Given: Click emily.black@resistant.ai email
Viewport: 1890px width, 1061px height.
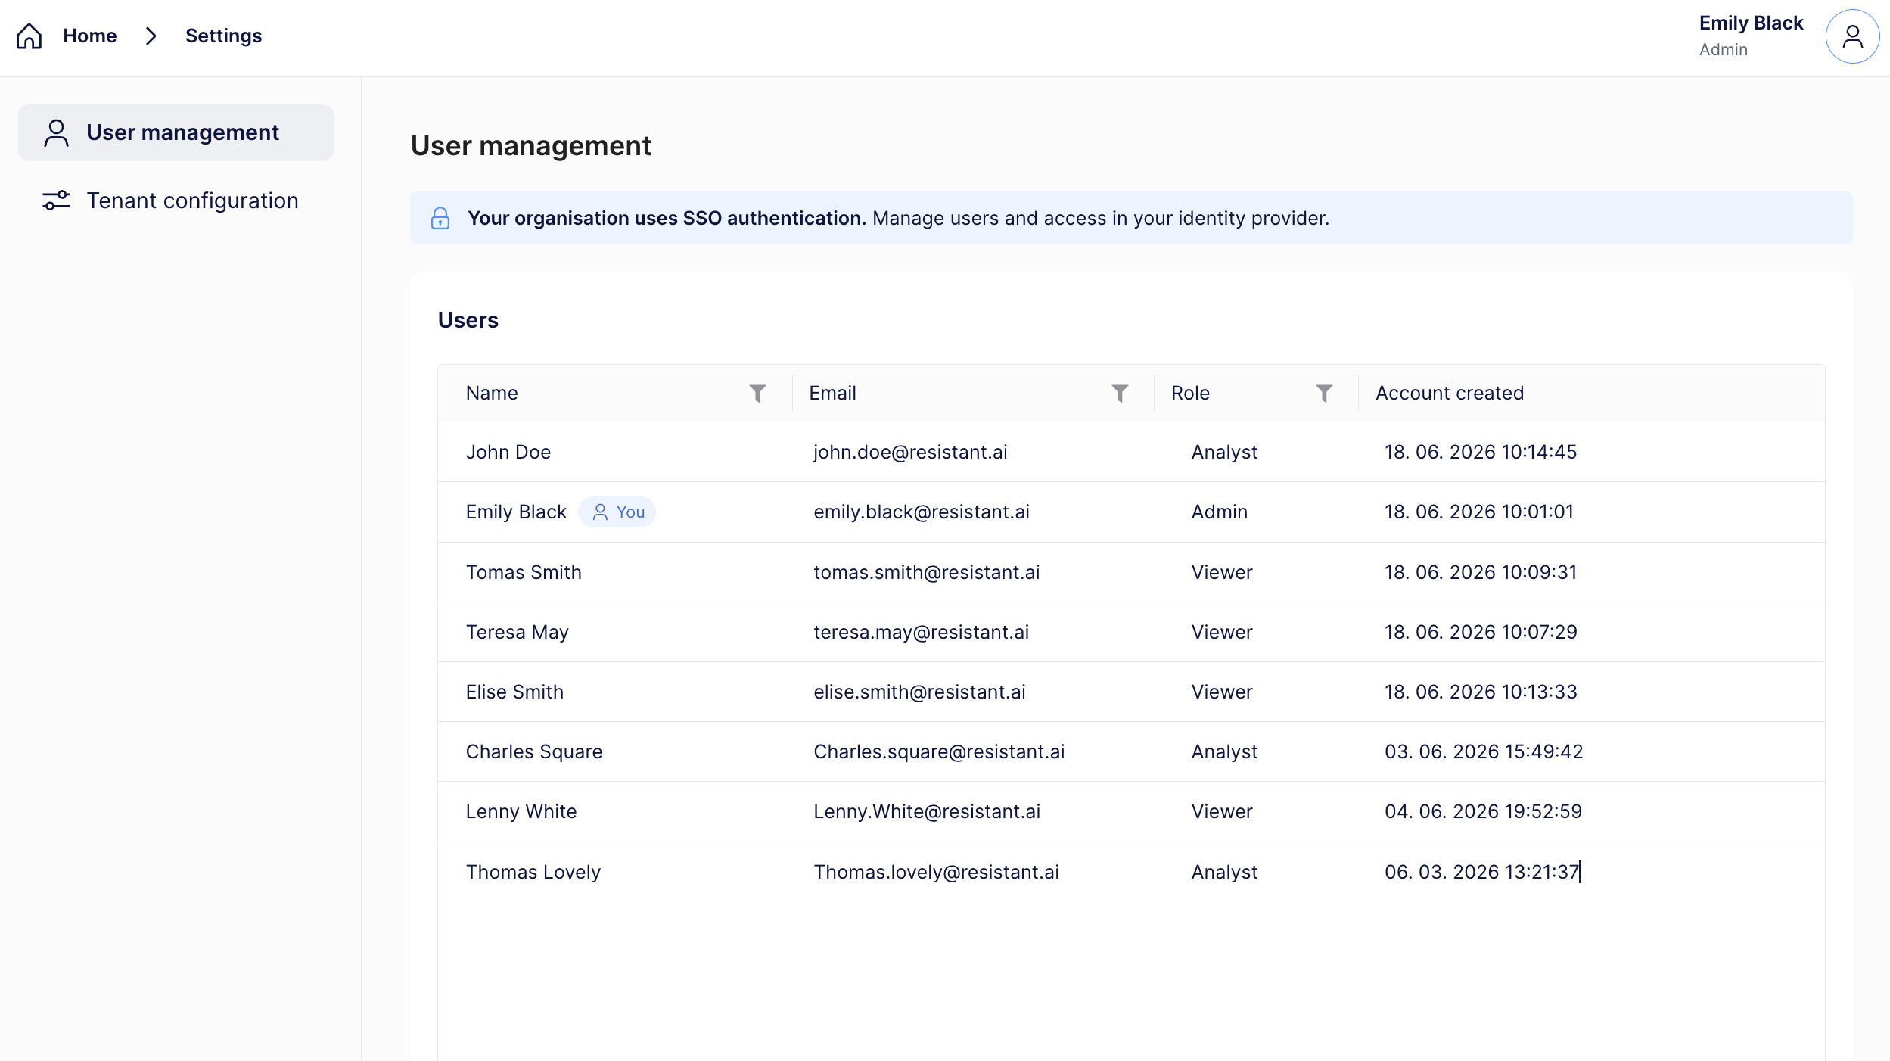Looking at the screenshot, I should pyautogui.click(x=922, y=512).
